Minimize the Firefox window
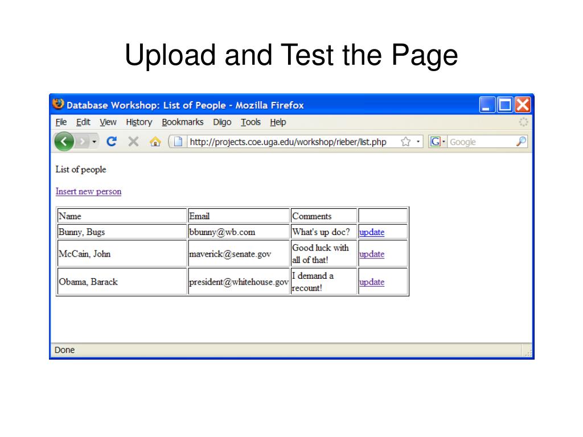583x437 pixels. tap(487, 105)
